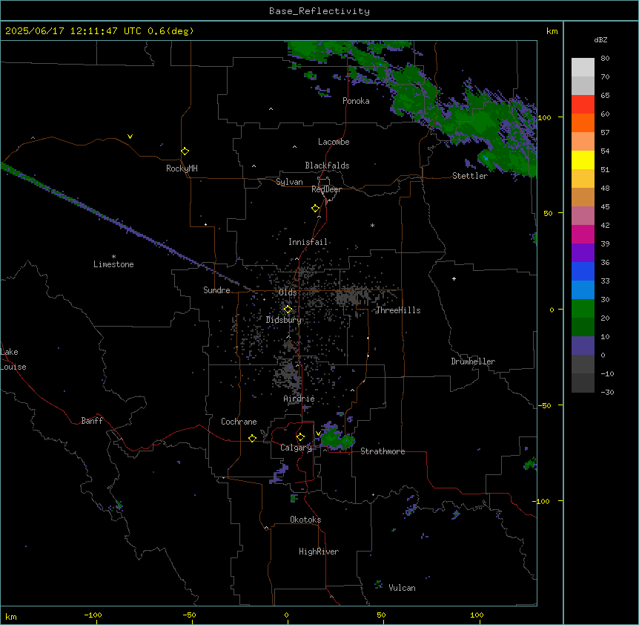639x625 pixels.
Task: Select the yellow 51-54 dBZ legend swatch
Action: pyautogui.click(x=583, y=160)
